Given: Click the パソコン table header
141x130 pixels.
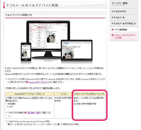Looking at the screenshot, I should coord(64,94).
